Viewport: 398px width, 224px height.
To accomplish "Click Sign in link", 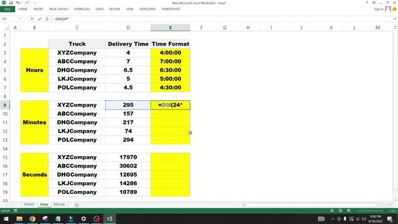I will click(379, 9).
